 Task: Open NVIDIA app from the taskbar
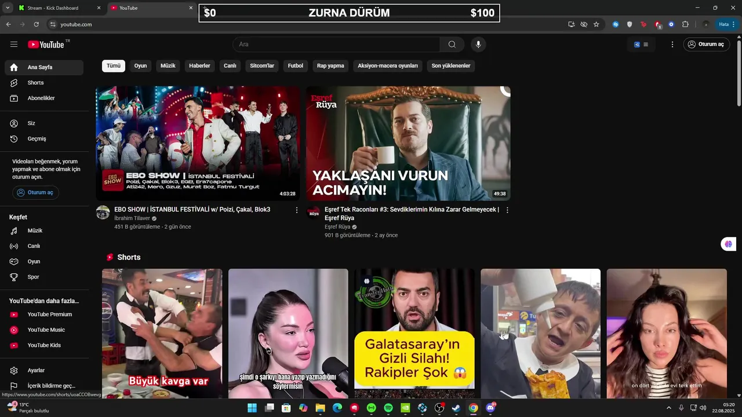coord(405,408)
